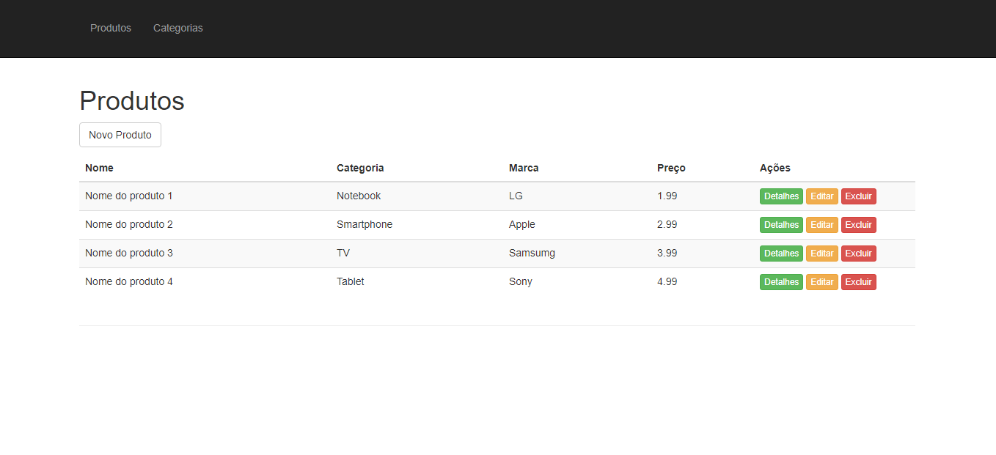The height and width of the screenshot is (455, 996).
Task: Select the Preço column header
Action: click(670, 168)
